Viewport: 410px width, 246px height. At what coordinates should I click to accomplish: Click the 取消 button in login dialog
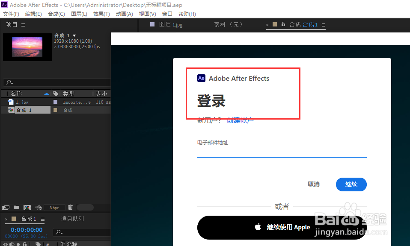314,184
